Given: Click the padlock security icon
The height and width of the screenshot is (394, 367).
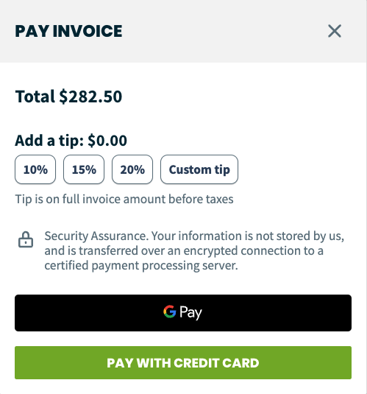Looking at the screenshot, I should [26, 239].
